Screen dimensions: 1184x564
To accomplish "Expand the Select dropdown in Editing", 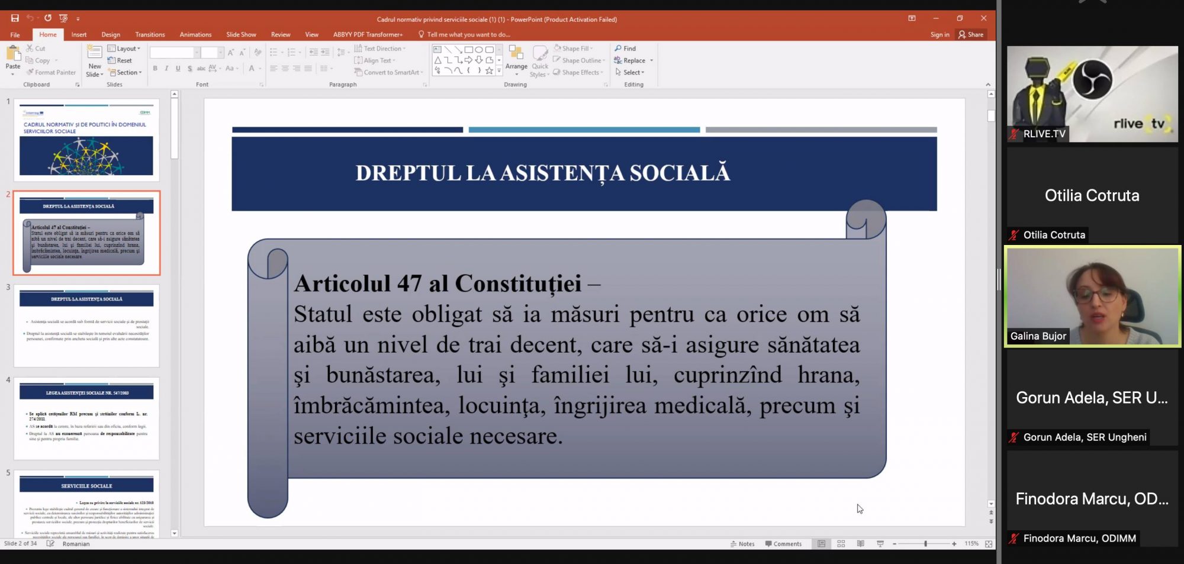I will coord(630,72).
